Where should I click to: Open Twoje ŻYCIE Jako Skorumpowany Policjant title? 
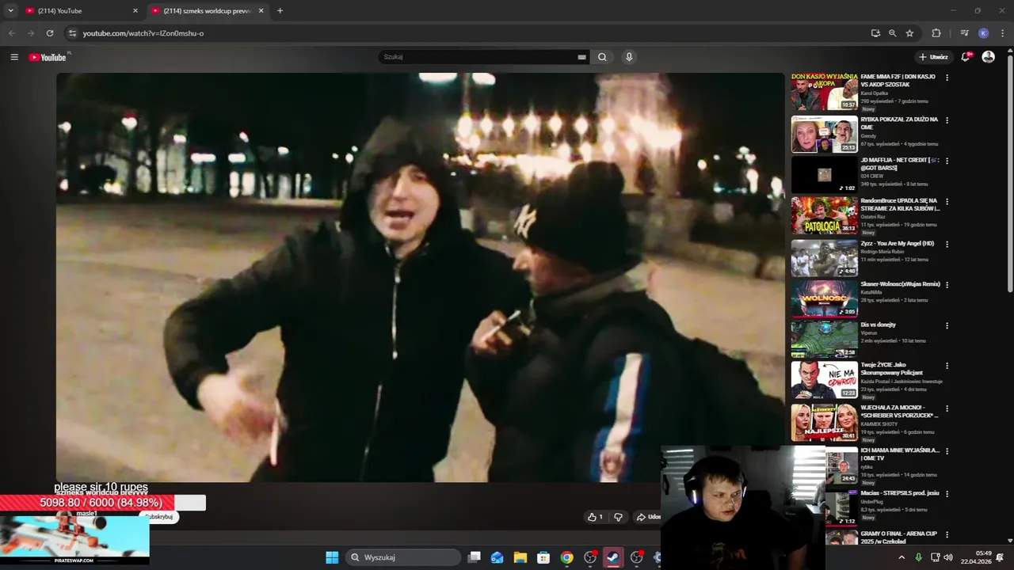coord(891,369)
